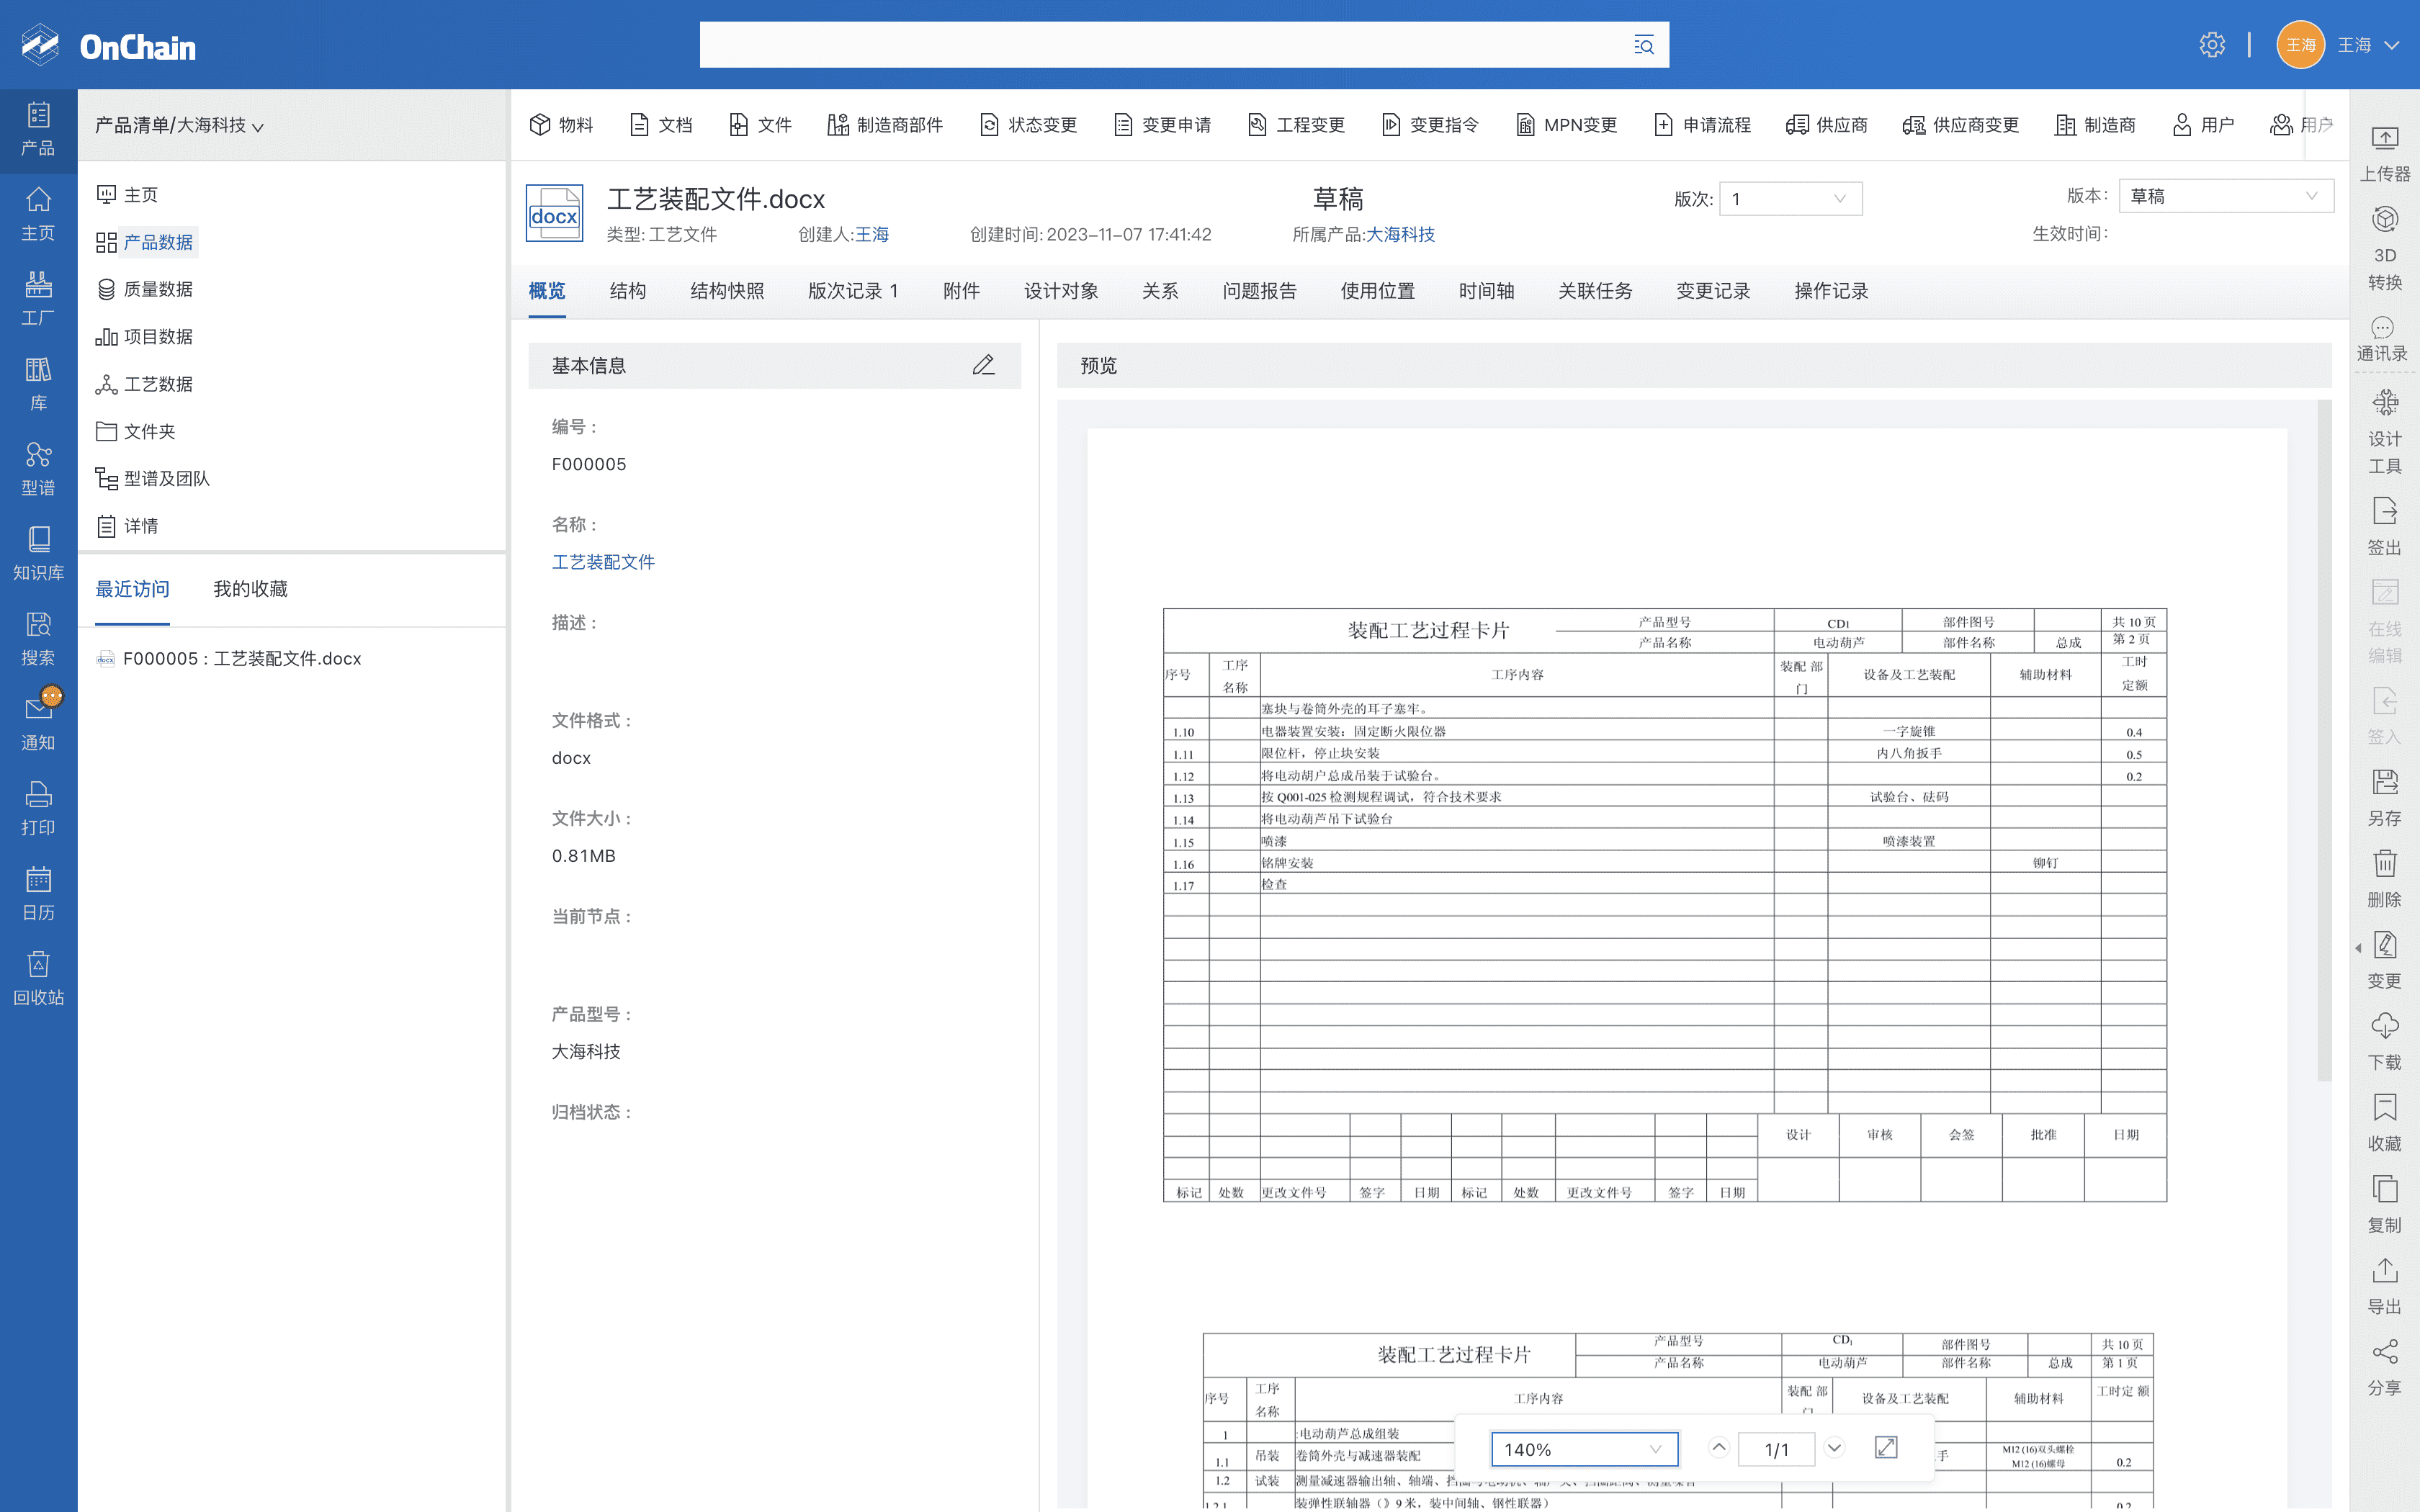Open 工程变更 in the top toolbar
This screenshot has width=2420, height=1512.
click(x=1296, y=125)
